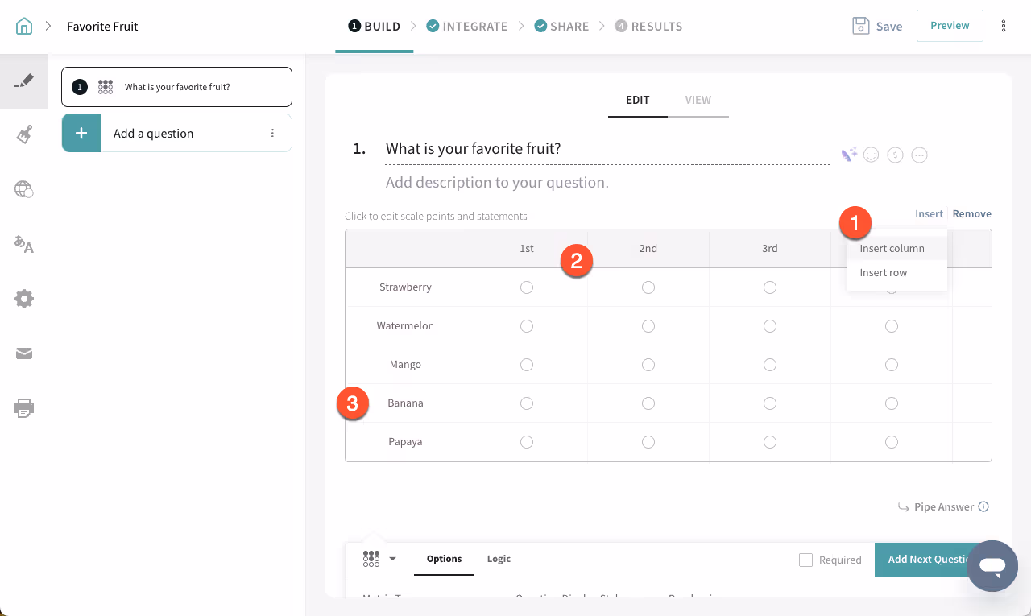The height and width of the screenshot is (616, 1031).
Task: Open the globe language sidebar icon
Action: pyautogui.click(x=24, y=189)
